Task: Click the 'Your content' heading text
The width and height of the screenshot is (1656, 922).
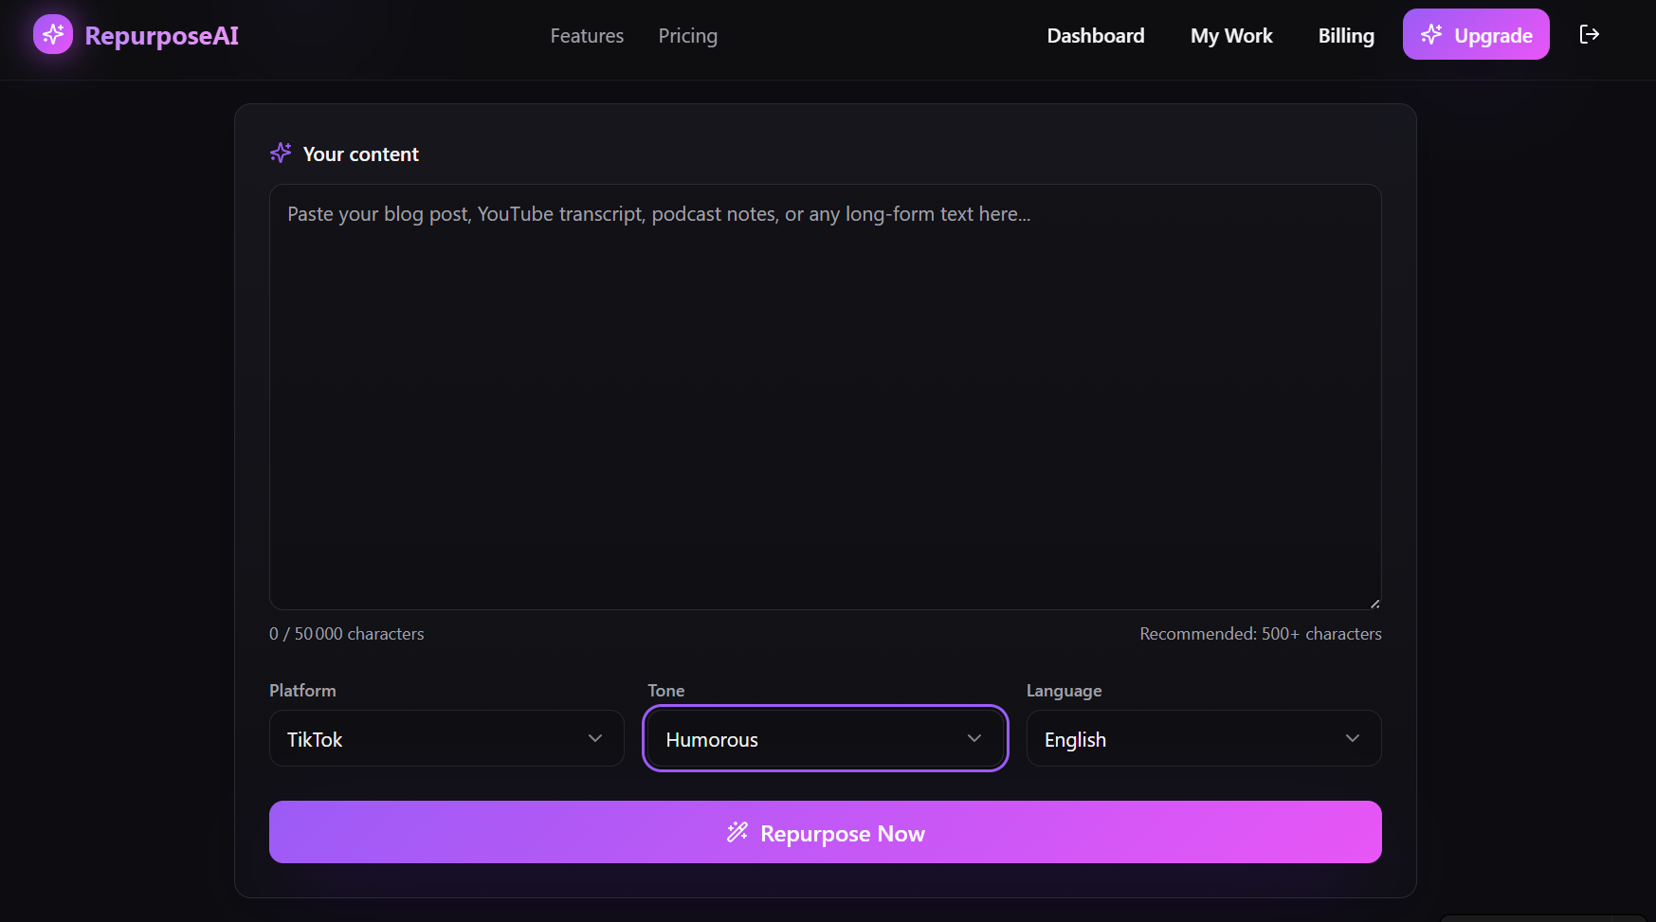Action: click(360, 154)
